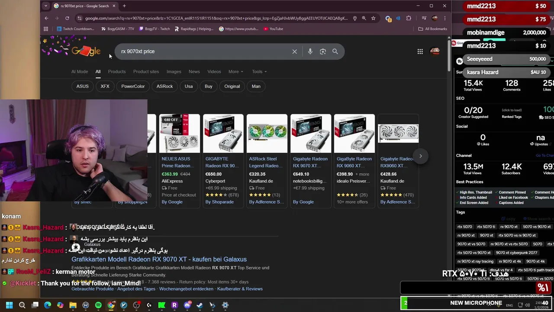Viewport: 554px width, 312px height.
Task: Open Windows taskbar search
Action: point(22,305)
